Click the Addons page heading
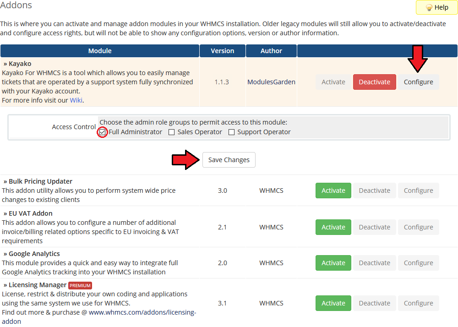The image size is (458, 327). (16, 5)
